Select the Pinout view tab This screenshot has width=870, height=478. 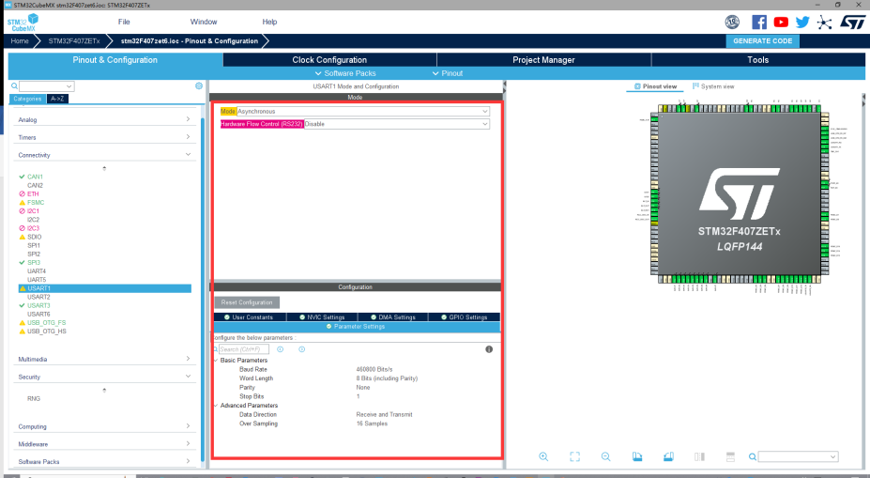tap(655, 86)
